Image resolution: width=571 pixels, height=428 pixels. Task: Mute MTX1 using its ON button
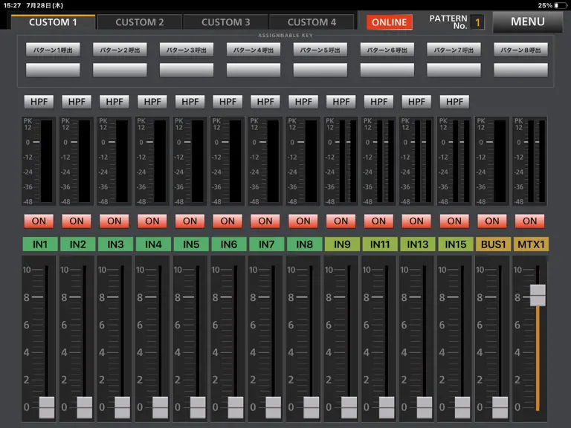point(529,221)
